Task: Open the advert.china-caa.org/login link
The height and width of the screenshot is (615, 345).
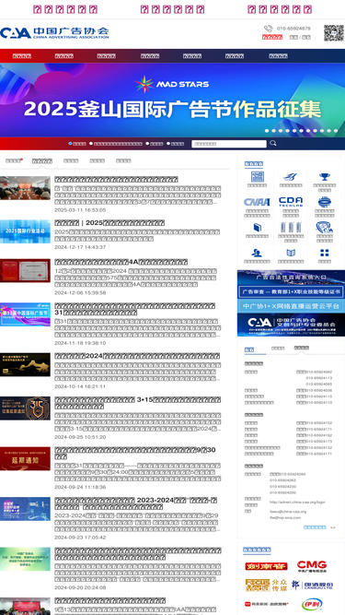Action: 297,502
